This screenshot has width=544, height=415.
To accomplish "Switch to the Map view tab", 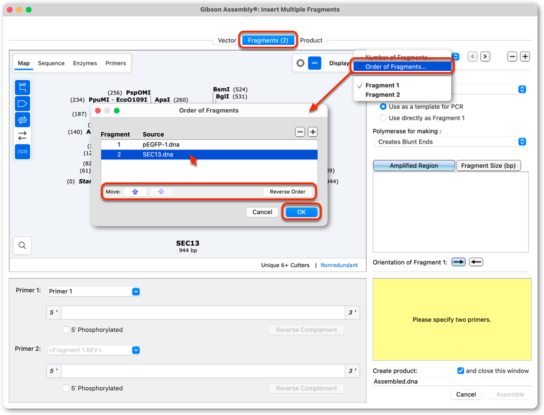I will point(24,63).
